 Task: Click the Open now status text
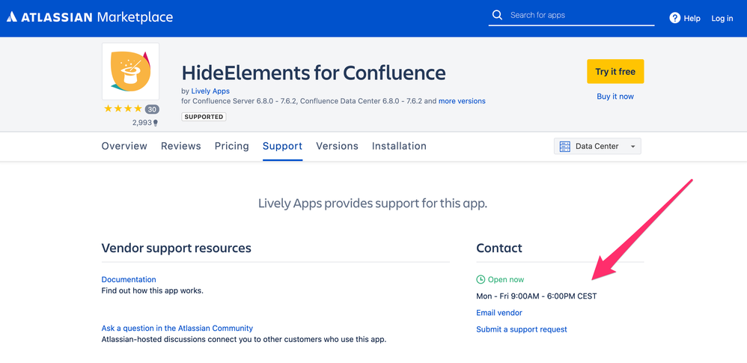tap(506, 280)
